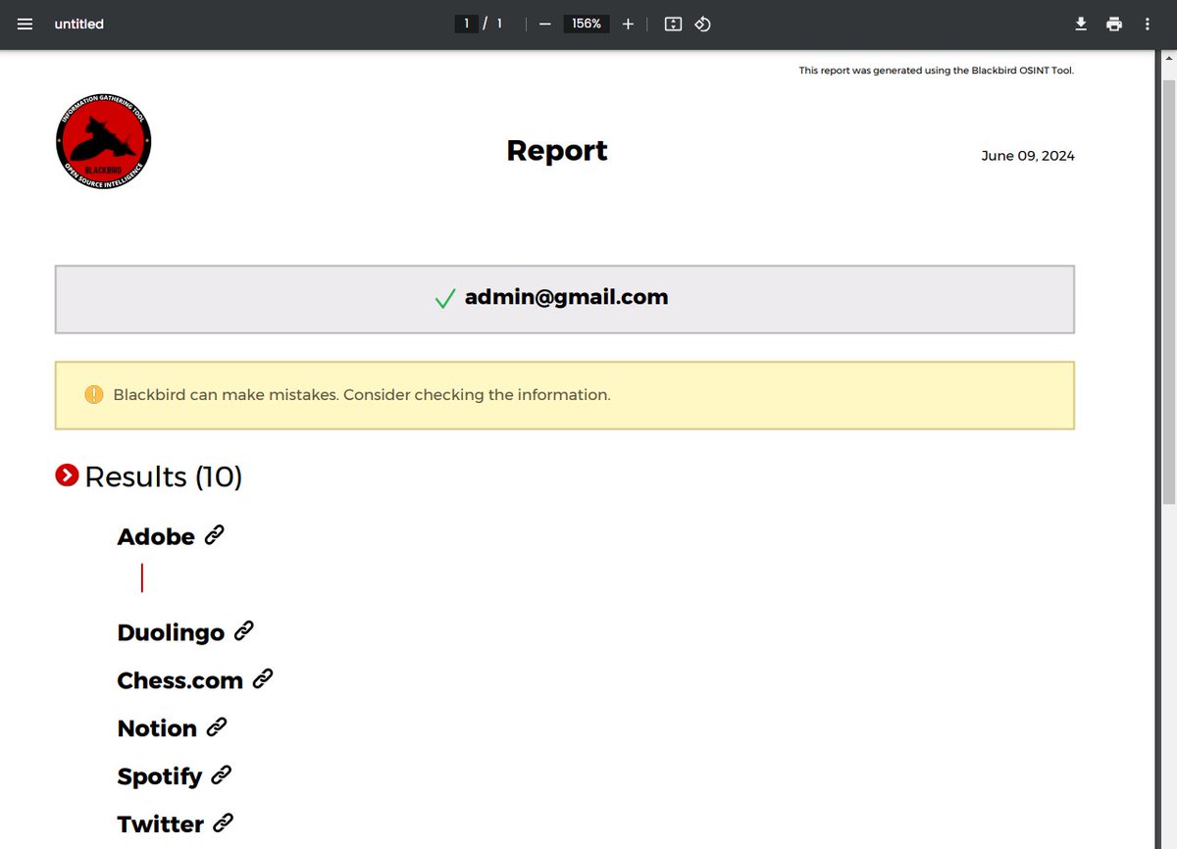The height and width of the screenshot is (849, 1177).
Task: Open the Chess.com result link icon
Action: pyautogui.click(x=262, y=678)
